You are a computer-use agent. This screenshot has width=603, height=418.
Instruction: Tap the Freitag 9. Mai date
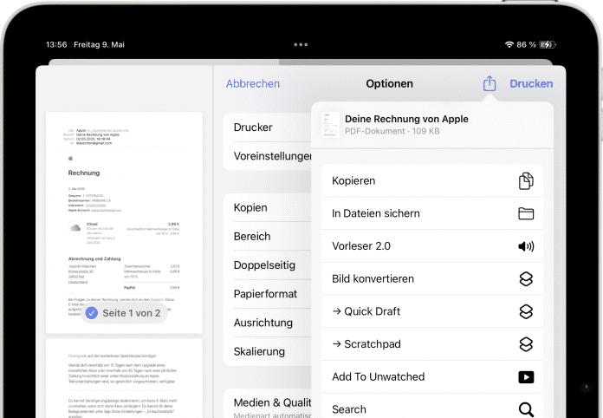(x=100, y=44)
